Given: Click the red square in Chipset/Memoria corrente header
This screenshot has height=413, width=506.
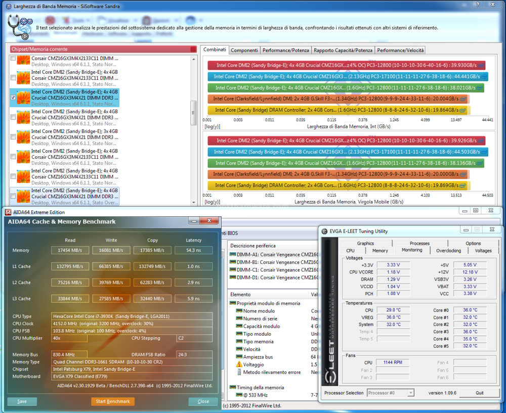Looking at the screenshot, I should tap(193, 49).
